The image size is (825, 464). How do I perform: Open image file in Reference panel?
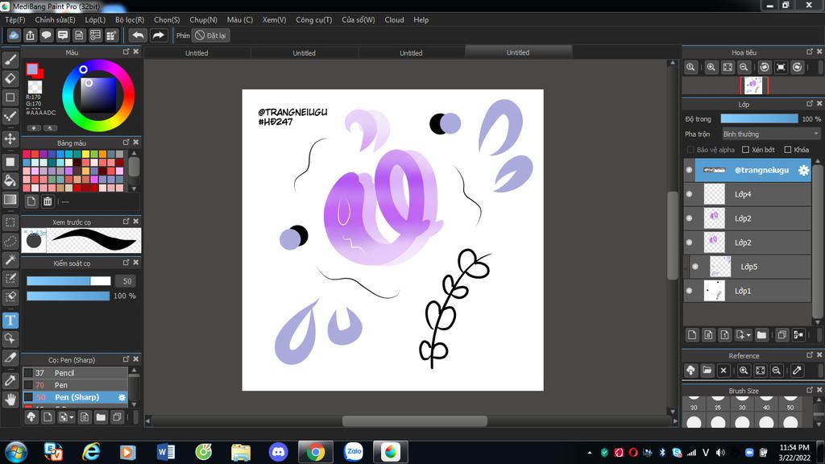coord(707,371)
